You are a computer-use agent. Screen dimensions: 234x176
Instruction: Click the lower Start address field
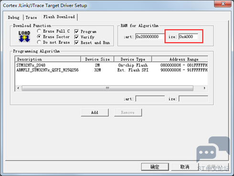pos(150,99)
